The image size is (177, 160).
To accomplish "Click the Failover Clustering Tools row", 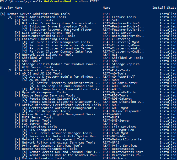I will tap(88, 39).
